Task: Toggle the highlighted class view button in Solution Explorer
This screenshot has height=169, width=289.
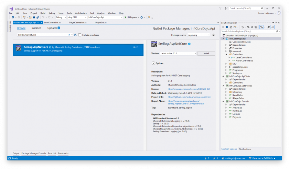Action: tap(261, 27)
